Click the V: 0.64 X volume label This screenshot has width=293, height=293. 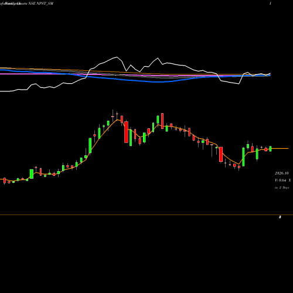pyautogui.click(x=282, y=180)
